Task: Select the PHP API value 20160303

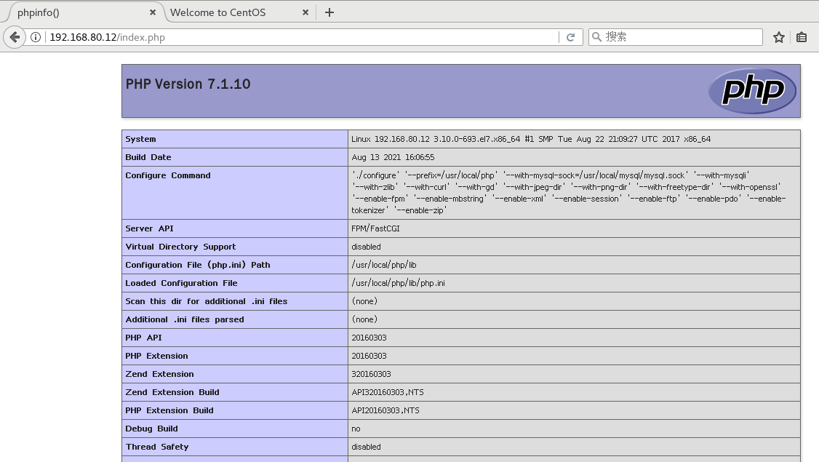Action: coord(369,338)
